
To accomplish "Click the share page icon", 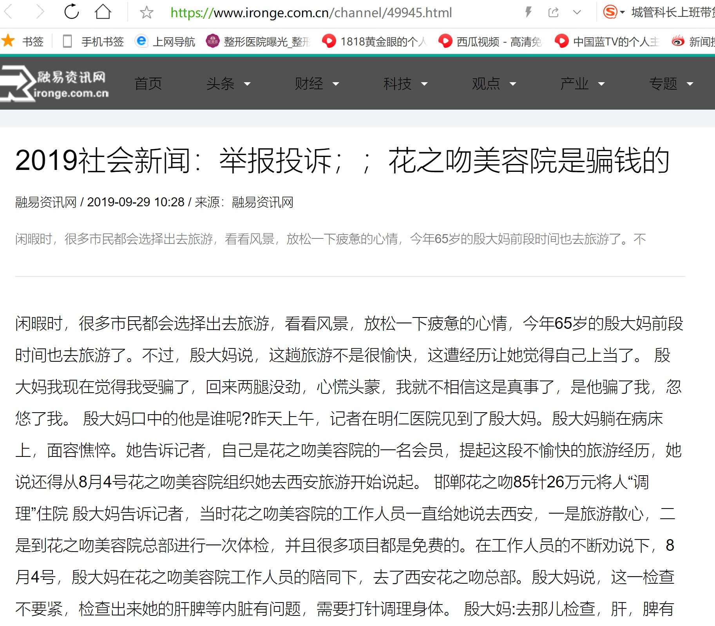I will [x=553, y=13].
